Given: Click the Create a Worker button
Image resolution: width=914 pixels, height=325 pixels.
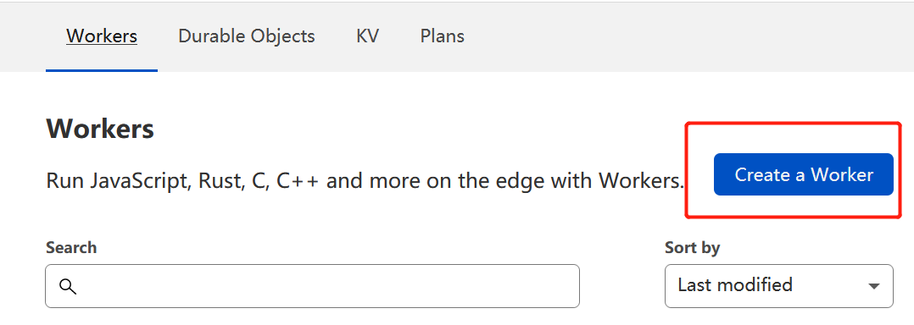Looking at the screenshot, I should click(x=803, y=174).
